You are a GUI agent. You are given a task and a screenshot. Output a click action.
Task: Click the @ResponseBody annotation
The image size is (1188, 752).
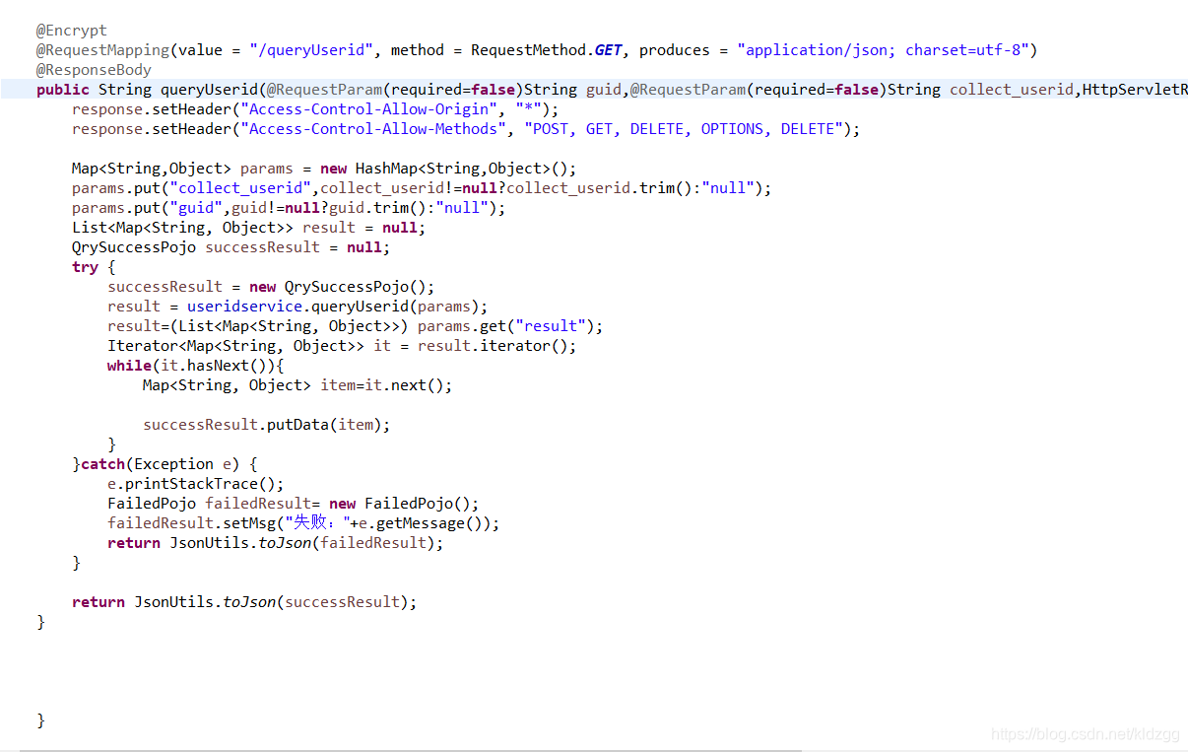coord(95,70)
